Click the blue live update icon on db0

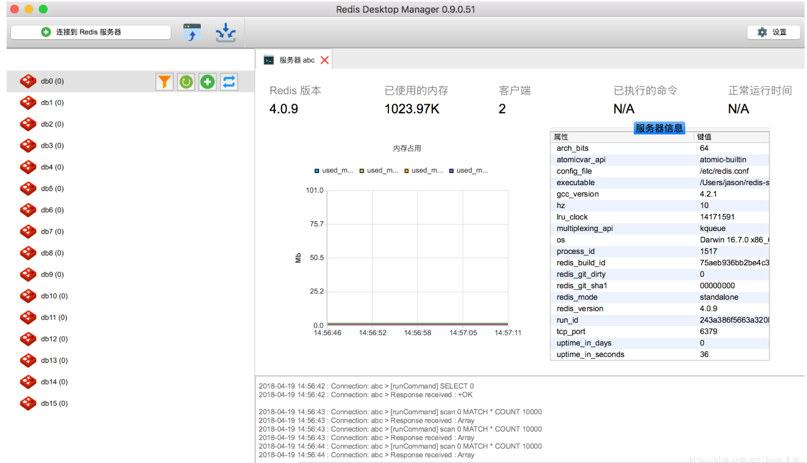pos(229,81)
